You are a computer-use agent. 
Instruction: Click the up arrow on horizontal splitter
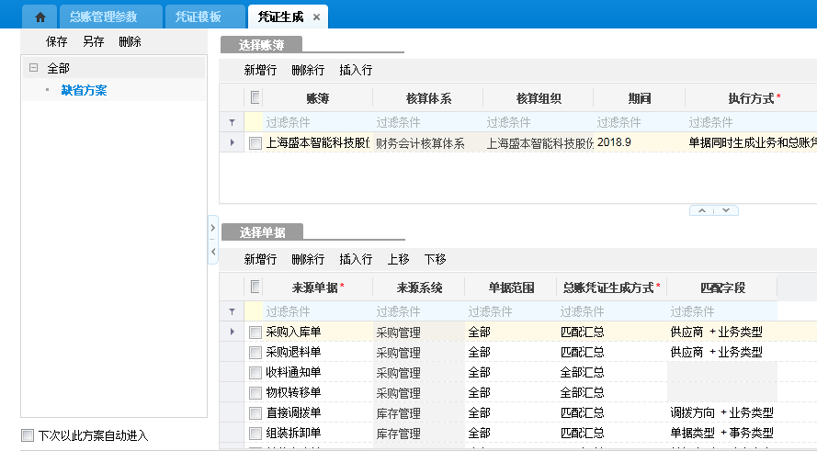click(702, 210)
